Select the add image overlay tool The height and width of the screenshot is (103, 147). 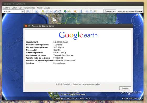(55, 11)
